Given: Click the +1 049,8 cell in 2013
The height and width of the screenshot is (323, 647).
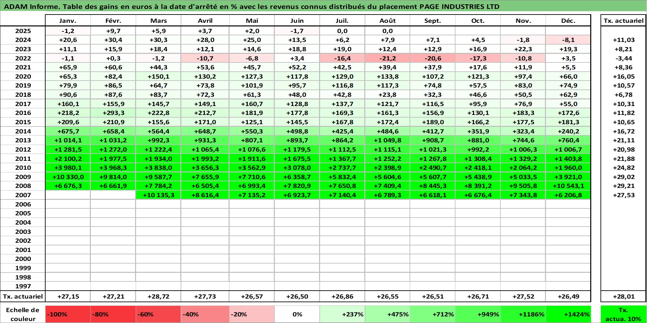Looking at the screenshot, I should pos(387,140).
